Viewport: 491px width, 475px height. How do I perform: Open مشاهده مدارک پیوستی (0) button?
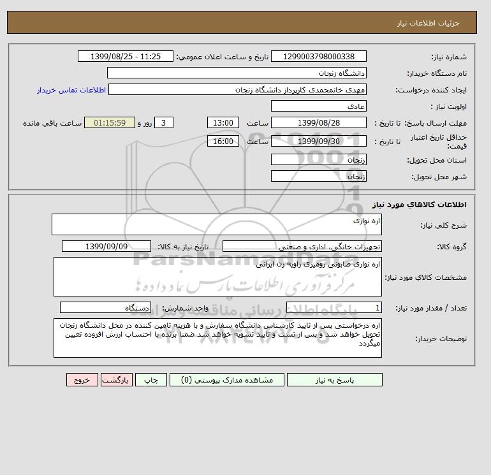coord(227,380)
